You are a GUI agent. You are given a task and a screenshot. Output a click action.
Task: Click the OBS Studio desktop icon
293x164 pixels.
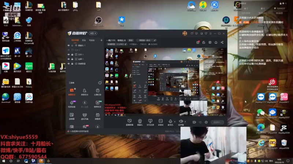pos(99,22)
